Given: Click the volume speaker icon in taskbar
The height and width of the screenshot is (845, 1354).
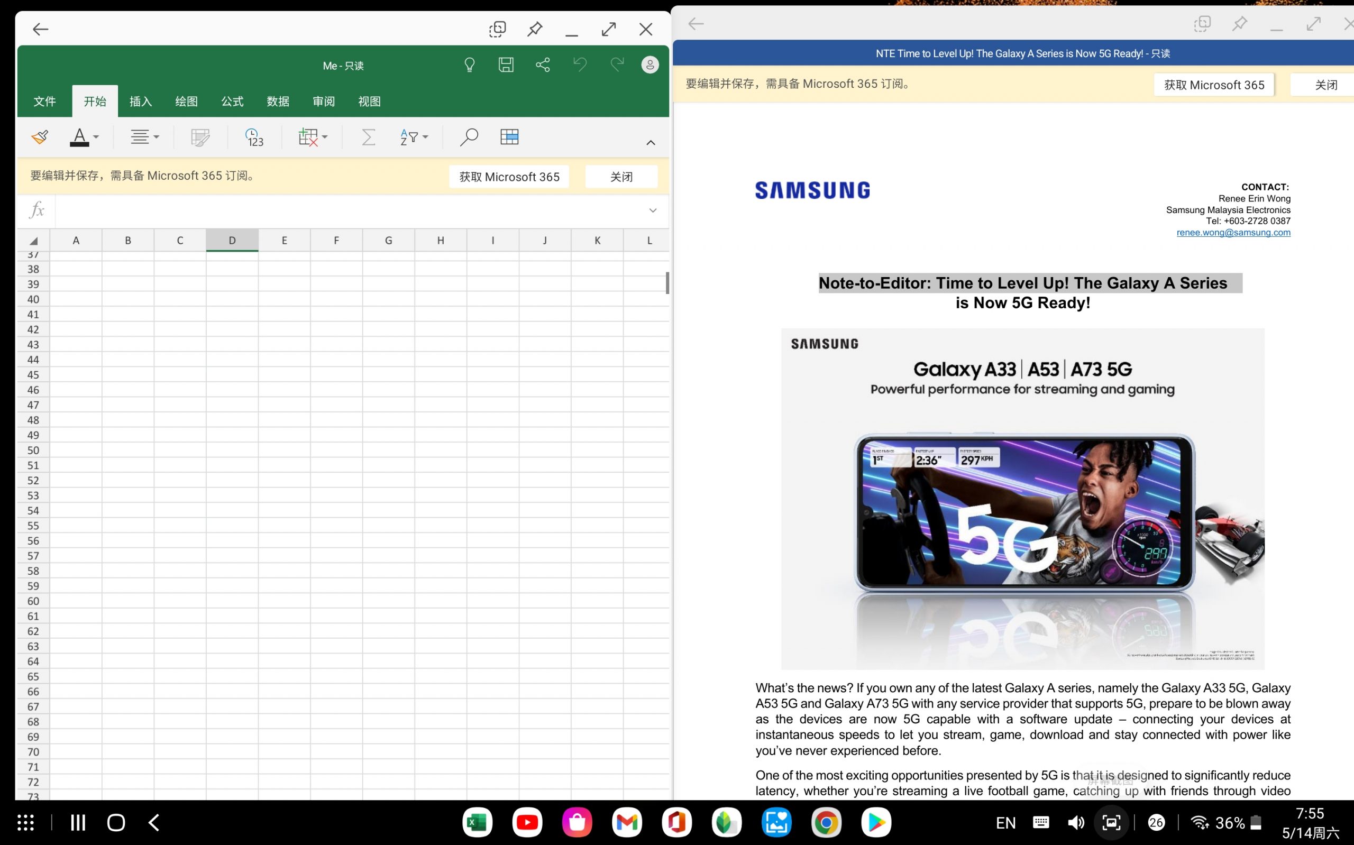Looking at the screenshot, I should coord(1076,823).
